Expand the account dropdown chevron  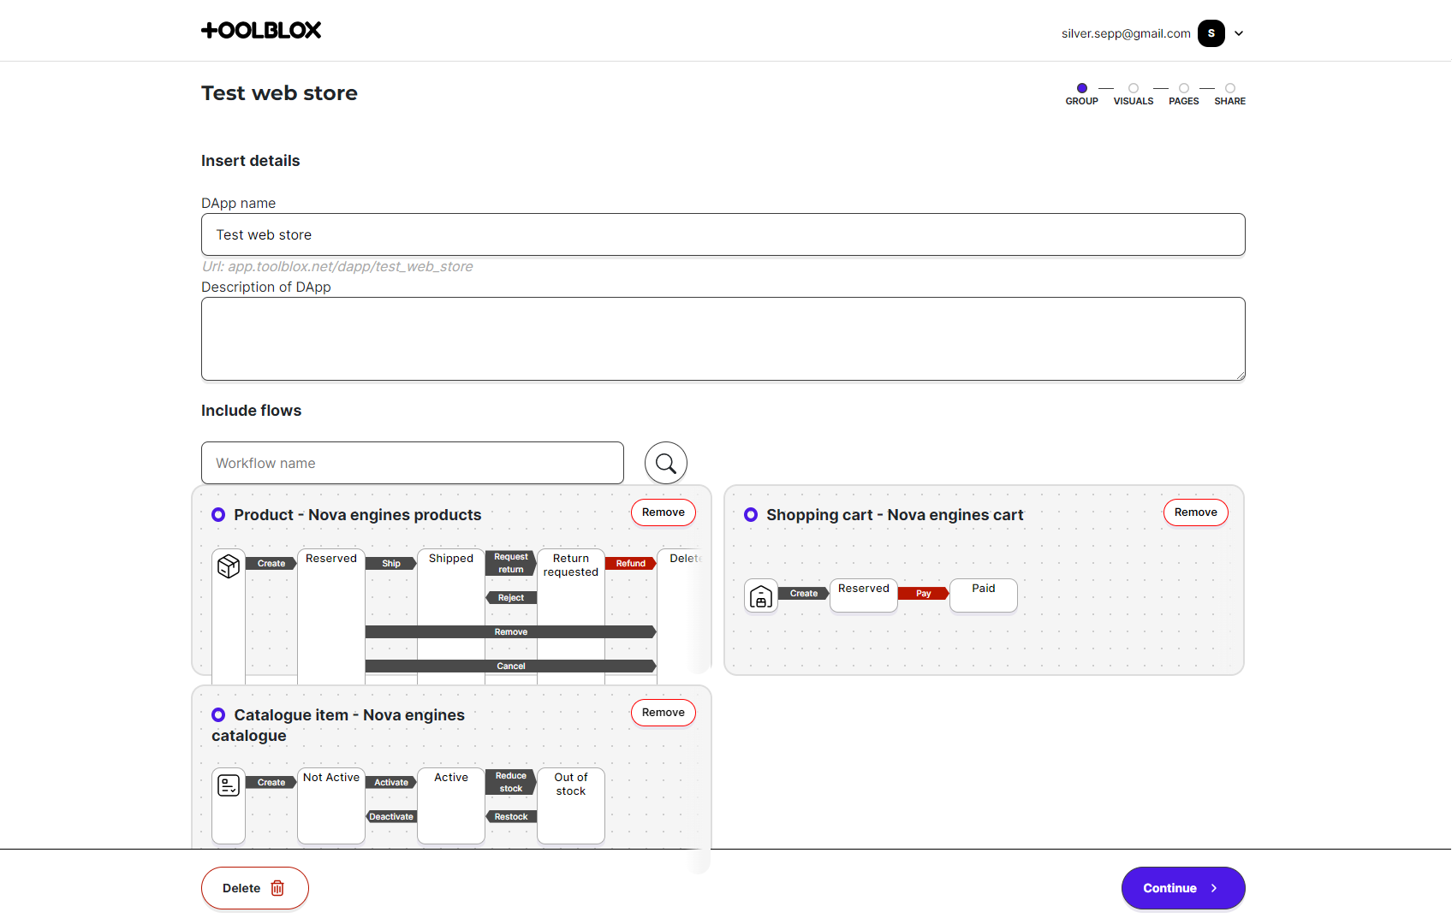click(x=1239, y=33)
